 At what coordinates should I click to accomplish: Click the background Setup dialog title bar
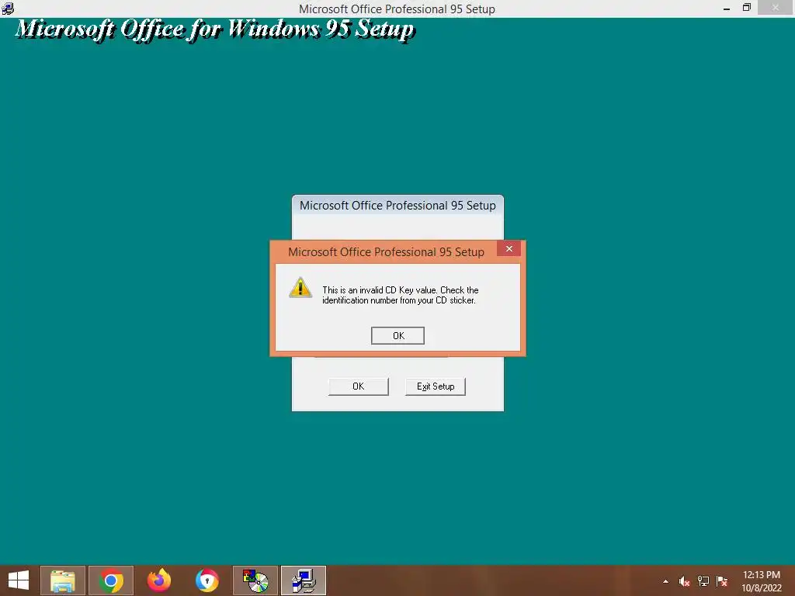click(x=397, y=205)
